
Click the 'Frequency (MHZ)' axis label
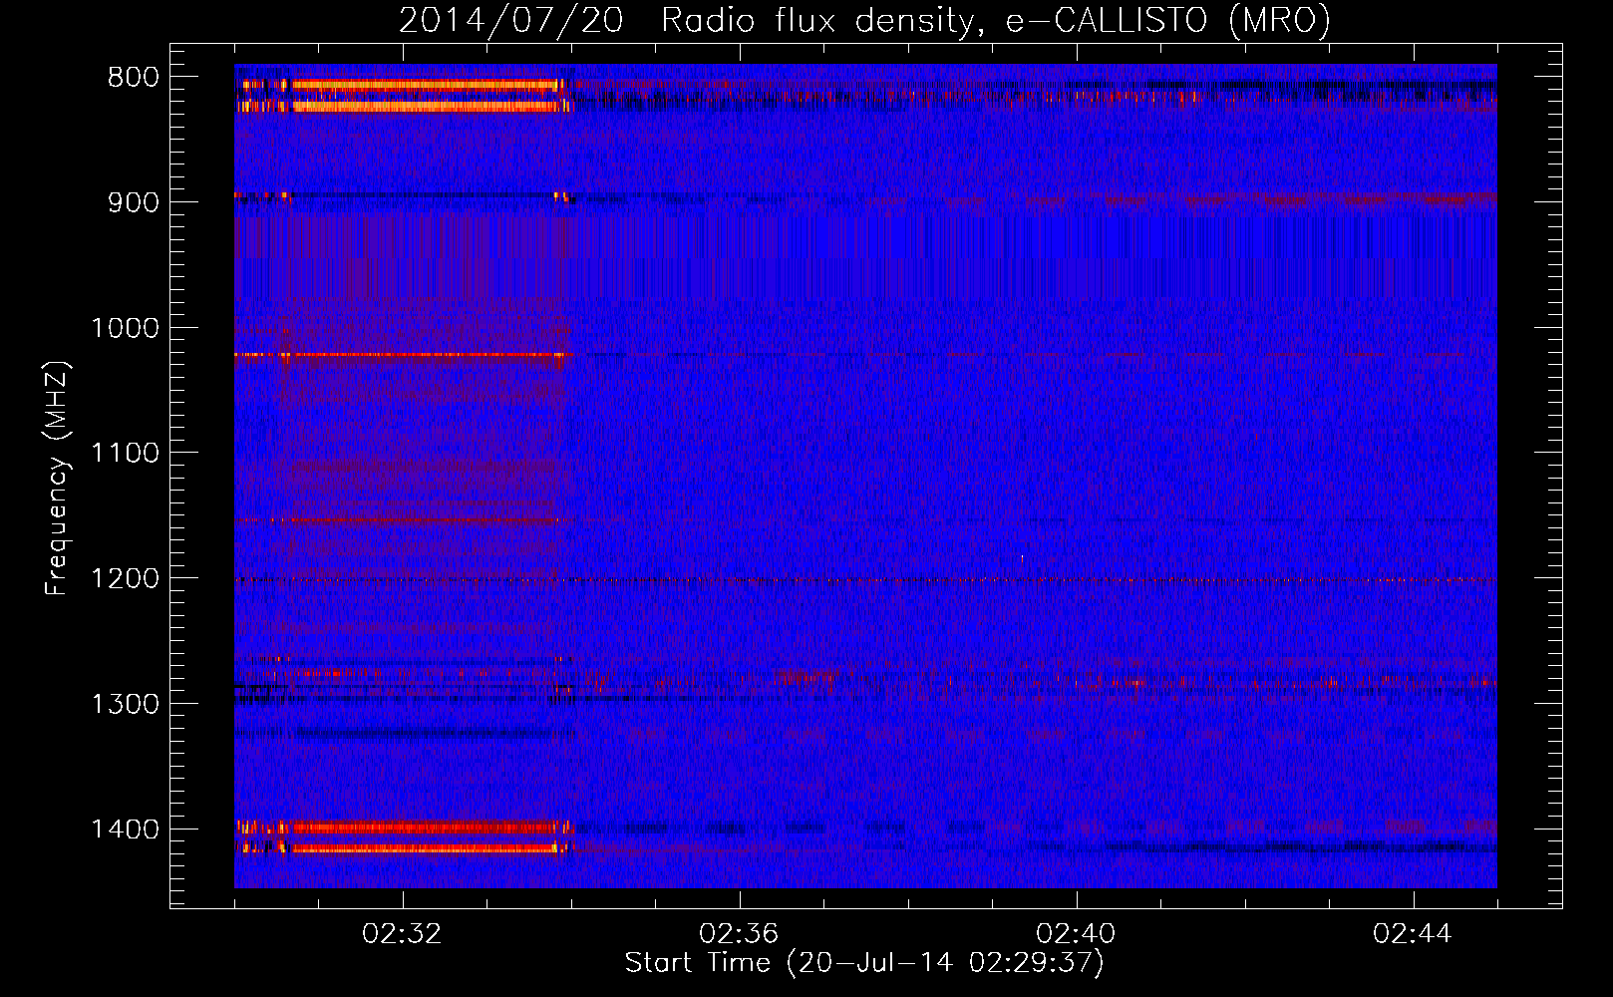58,479
